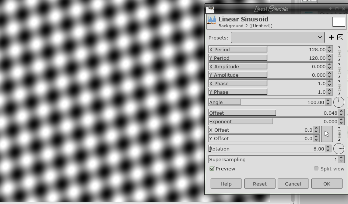The width and height of the screenshot is (348, 204).
Task: Enable the Split view checkbox
Action: 316,169
